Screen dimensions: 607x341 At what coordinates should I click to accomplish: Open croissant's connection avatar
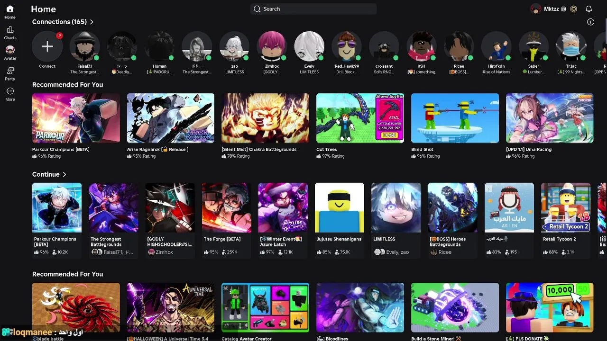pos(384,46)
